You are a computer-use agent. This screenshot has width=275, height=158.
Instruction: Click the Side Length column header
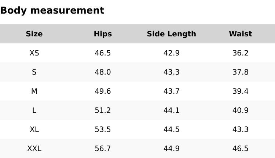tap(172, 34)
